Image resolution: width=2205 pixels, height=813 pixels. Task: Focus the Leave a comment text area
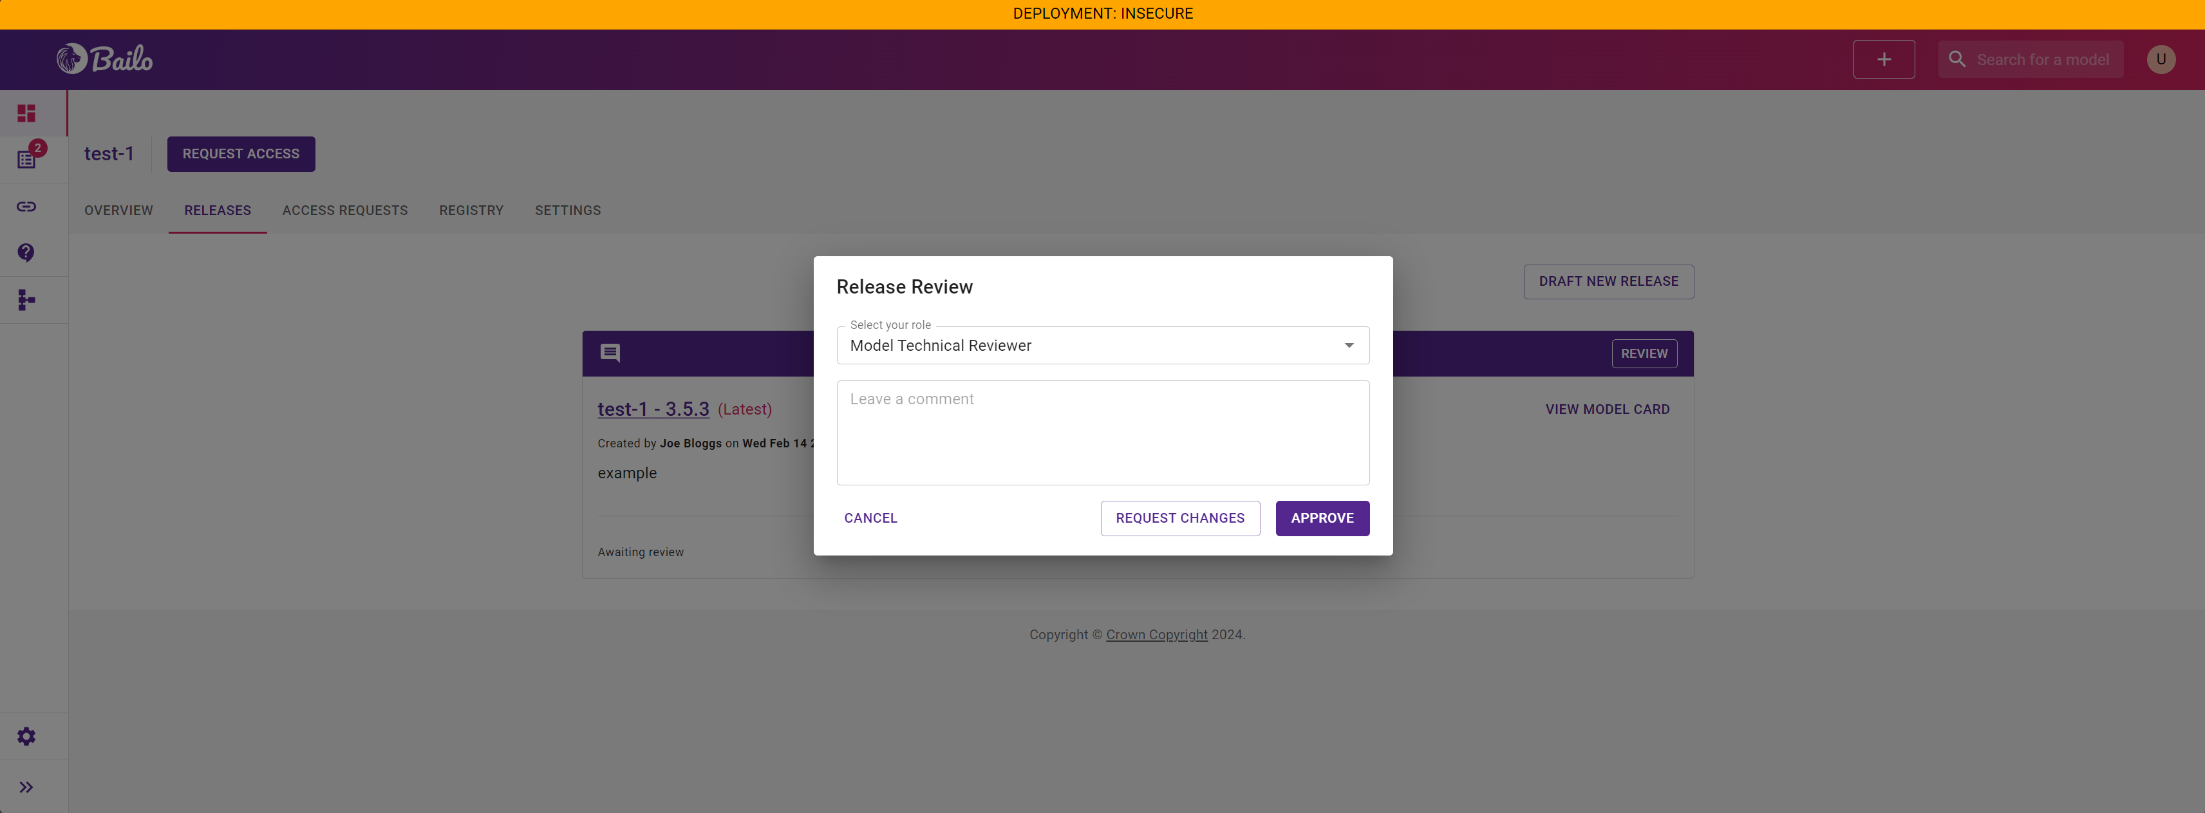tap(1102, 432)
